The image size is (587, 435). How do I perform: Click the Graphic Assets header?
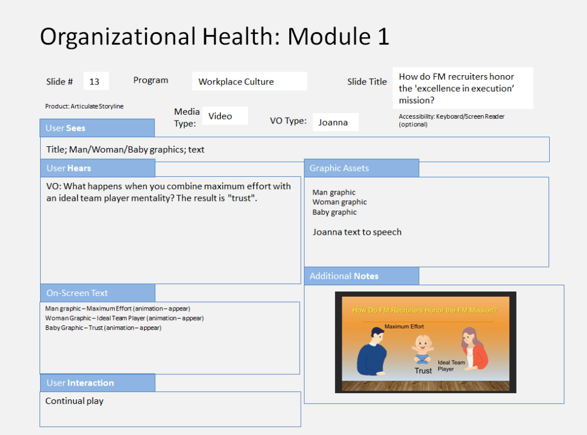pos(361,168)
